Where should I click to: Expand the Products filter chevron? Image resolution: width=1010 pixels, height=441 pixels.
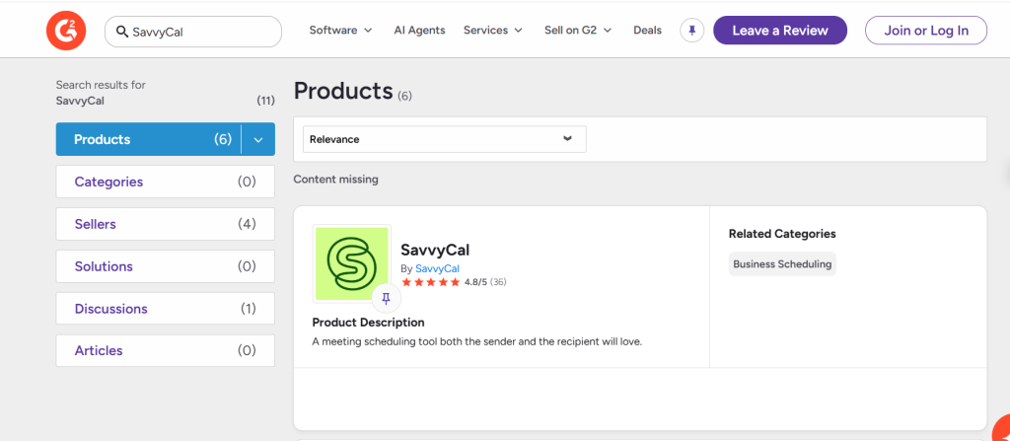point(258,139)
